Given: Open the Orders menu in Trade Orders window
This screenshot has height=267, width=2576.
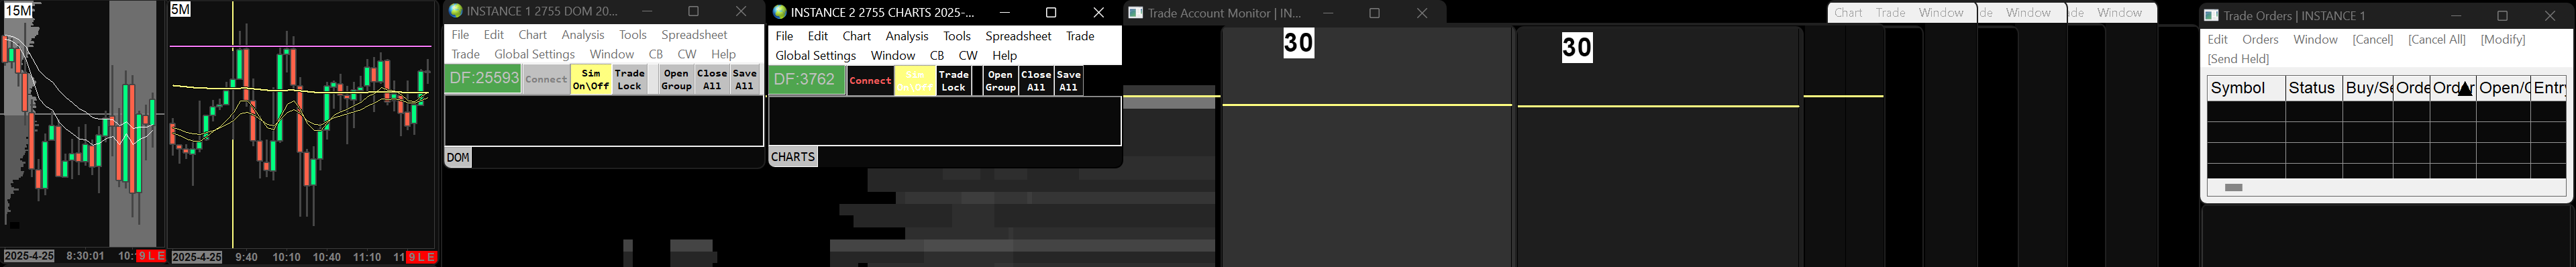Looking at the screenshot, I should tap(2260, 39).
